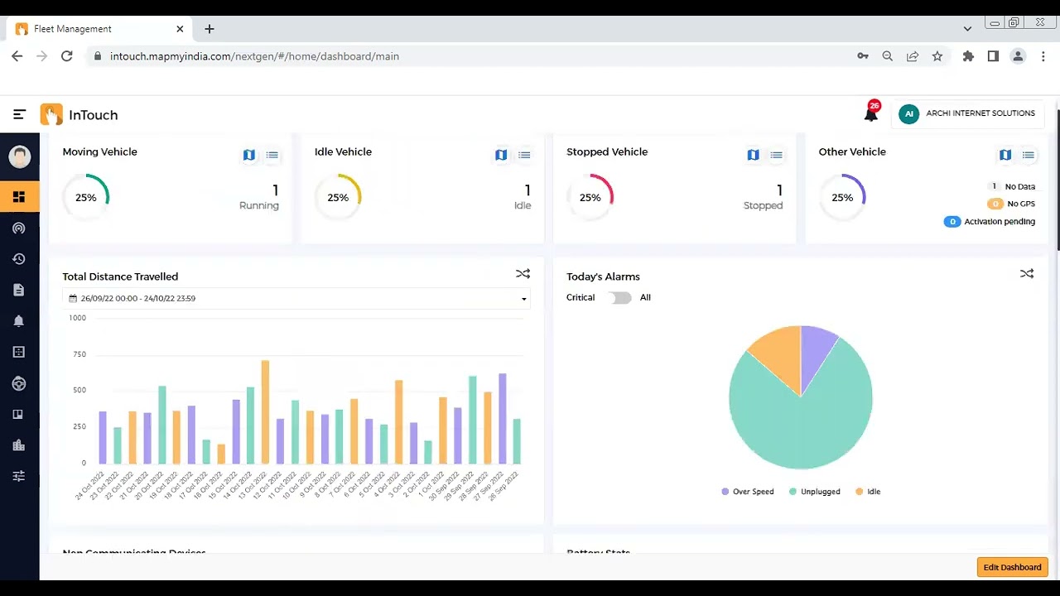Shuffle the Total Distance Travelled widget

point(523,274)
